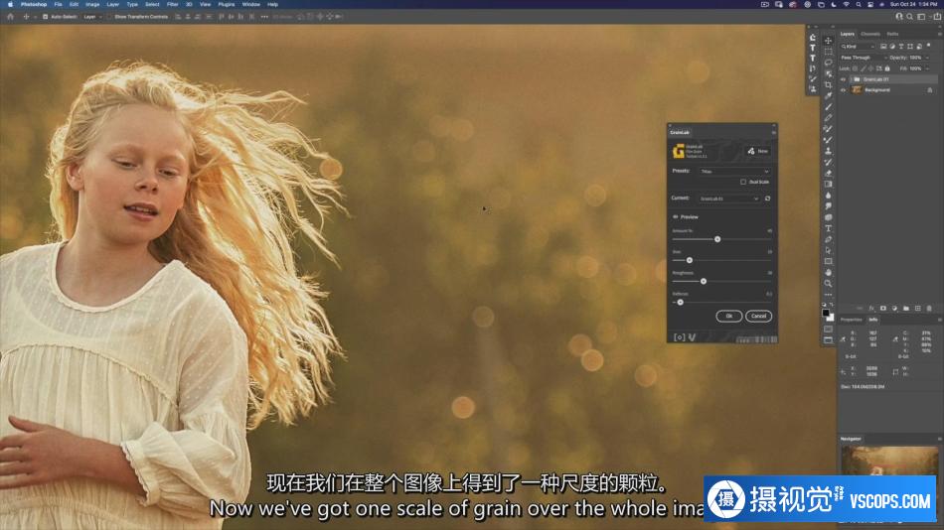Open the Current layer dropdown in GrainLab
The width and height of the screenshot is (944, 530).
tap(729, 199)
